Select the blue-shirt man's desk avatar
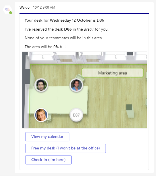 (76, 85)
